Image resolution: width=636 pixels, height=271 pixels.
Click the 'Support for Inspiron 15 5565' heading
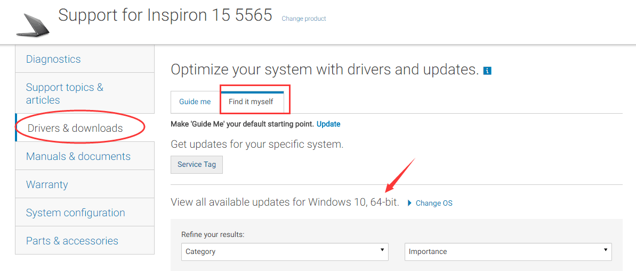point(165,15)
